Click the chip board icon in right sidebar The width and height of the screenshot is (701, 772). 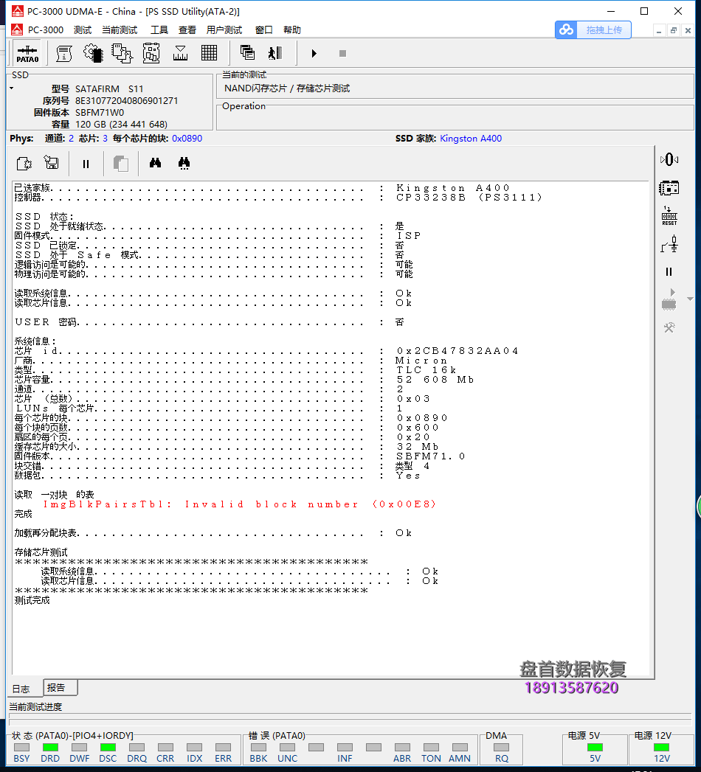pos(669,188)
